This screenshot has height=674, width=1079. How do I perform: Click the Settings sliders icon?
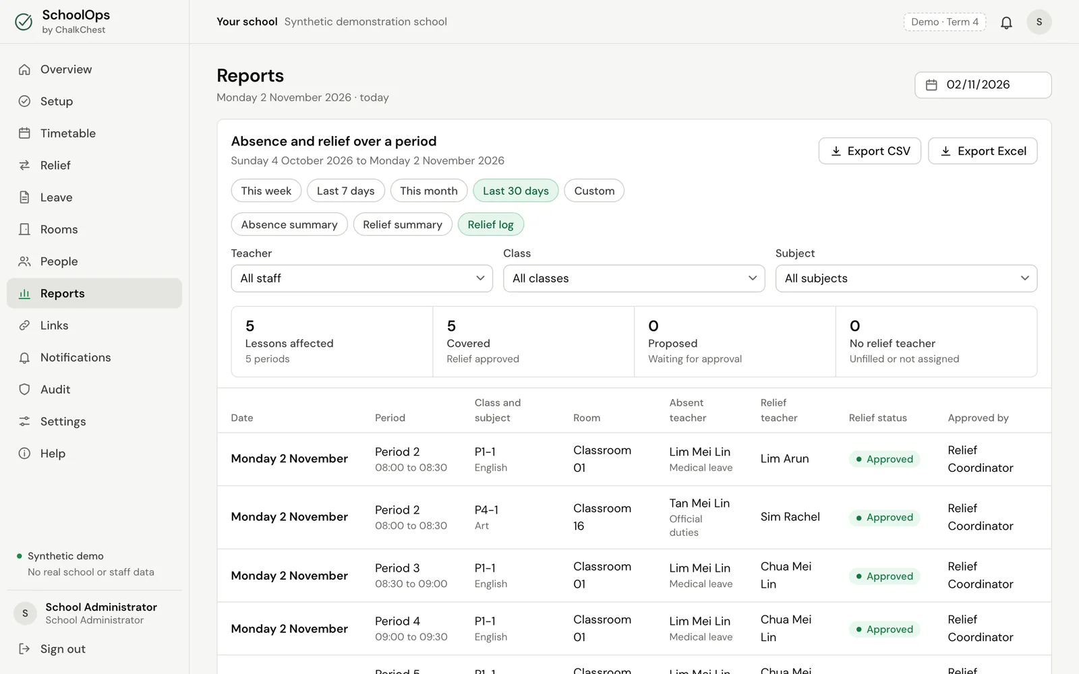click(24, 421)
